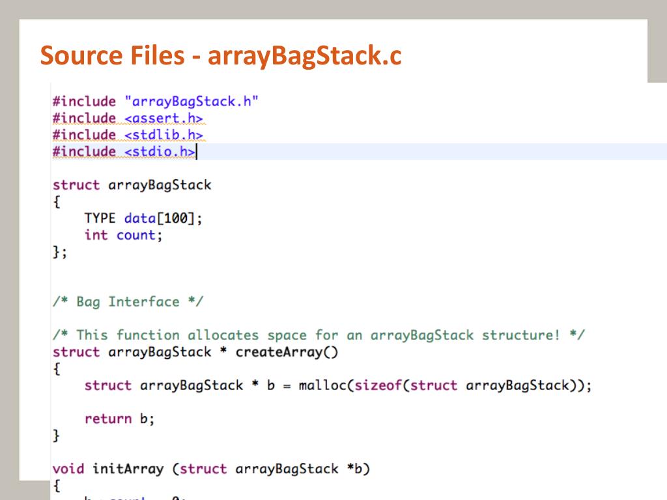
Task: Click the "arrayBagStack.h" include string
Action: click(x=192, y=102)
